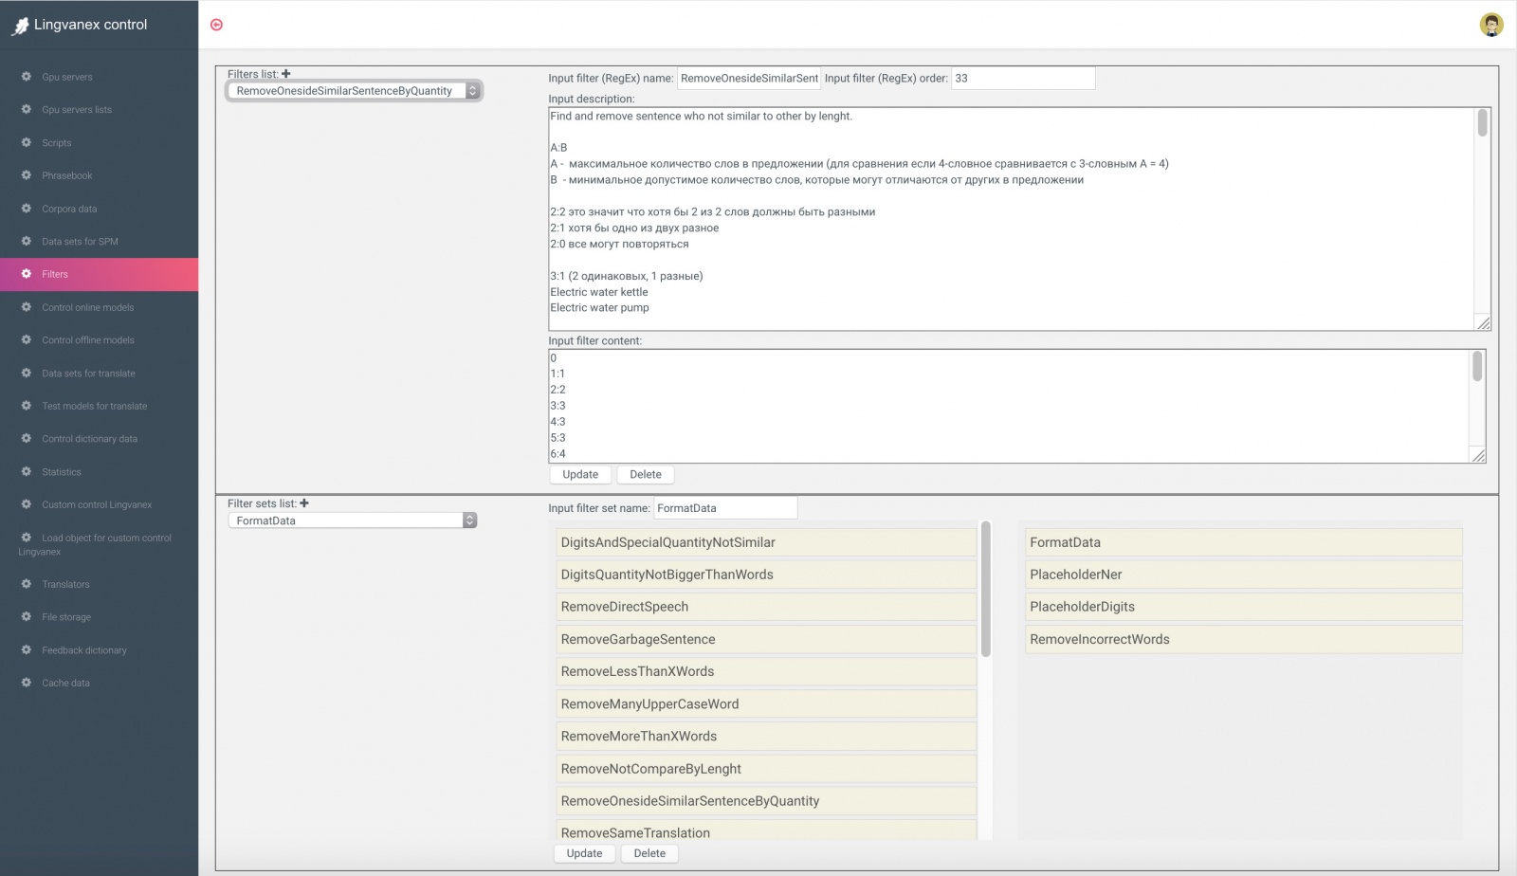
Task: Click the Lingvanex control logo icon
Action: [20, 26]
